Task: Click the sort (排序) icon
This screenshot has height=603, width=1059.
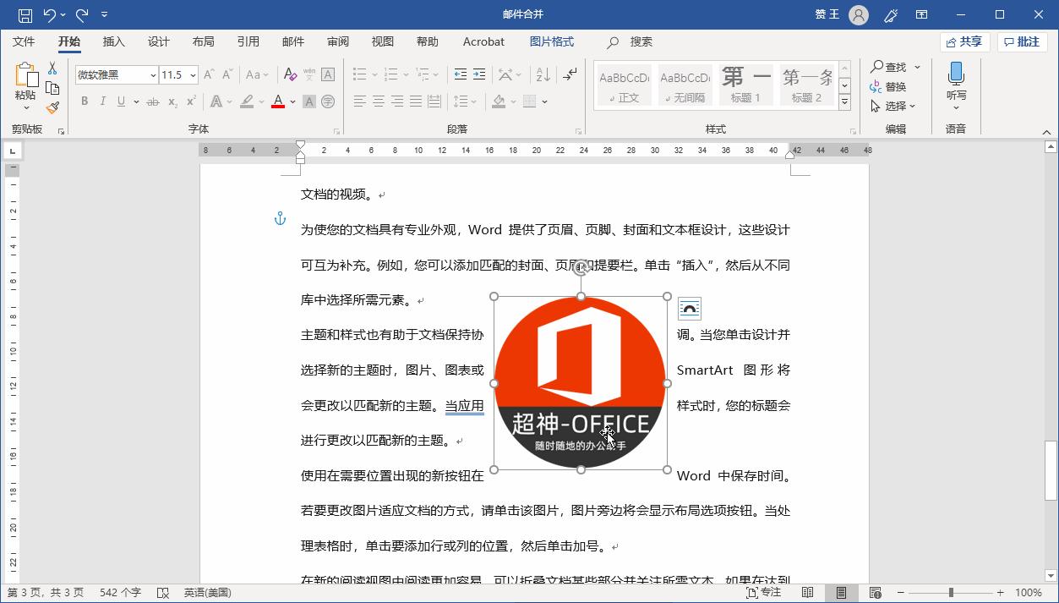Action: click(542, 74)
